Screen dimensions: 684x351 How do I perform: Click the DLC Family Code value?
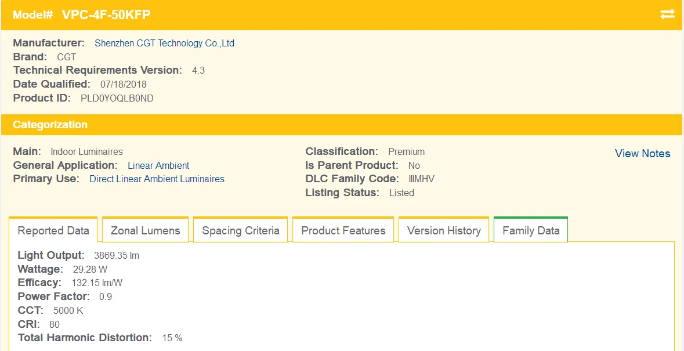point(421,179)
